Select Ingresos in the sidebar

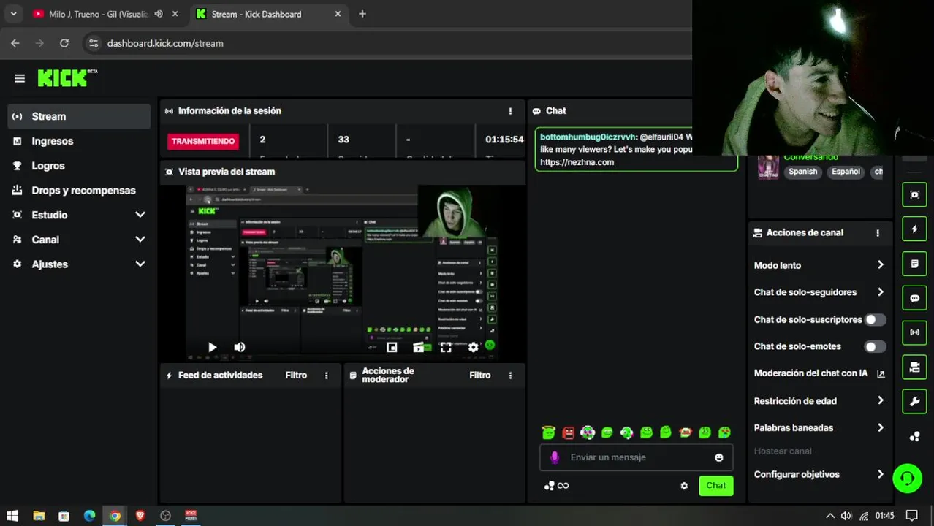[x=79, y=141]
